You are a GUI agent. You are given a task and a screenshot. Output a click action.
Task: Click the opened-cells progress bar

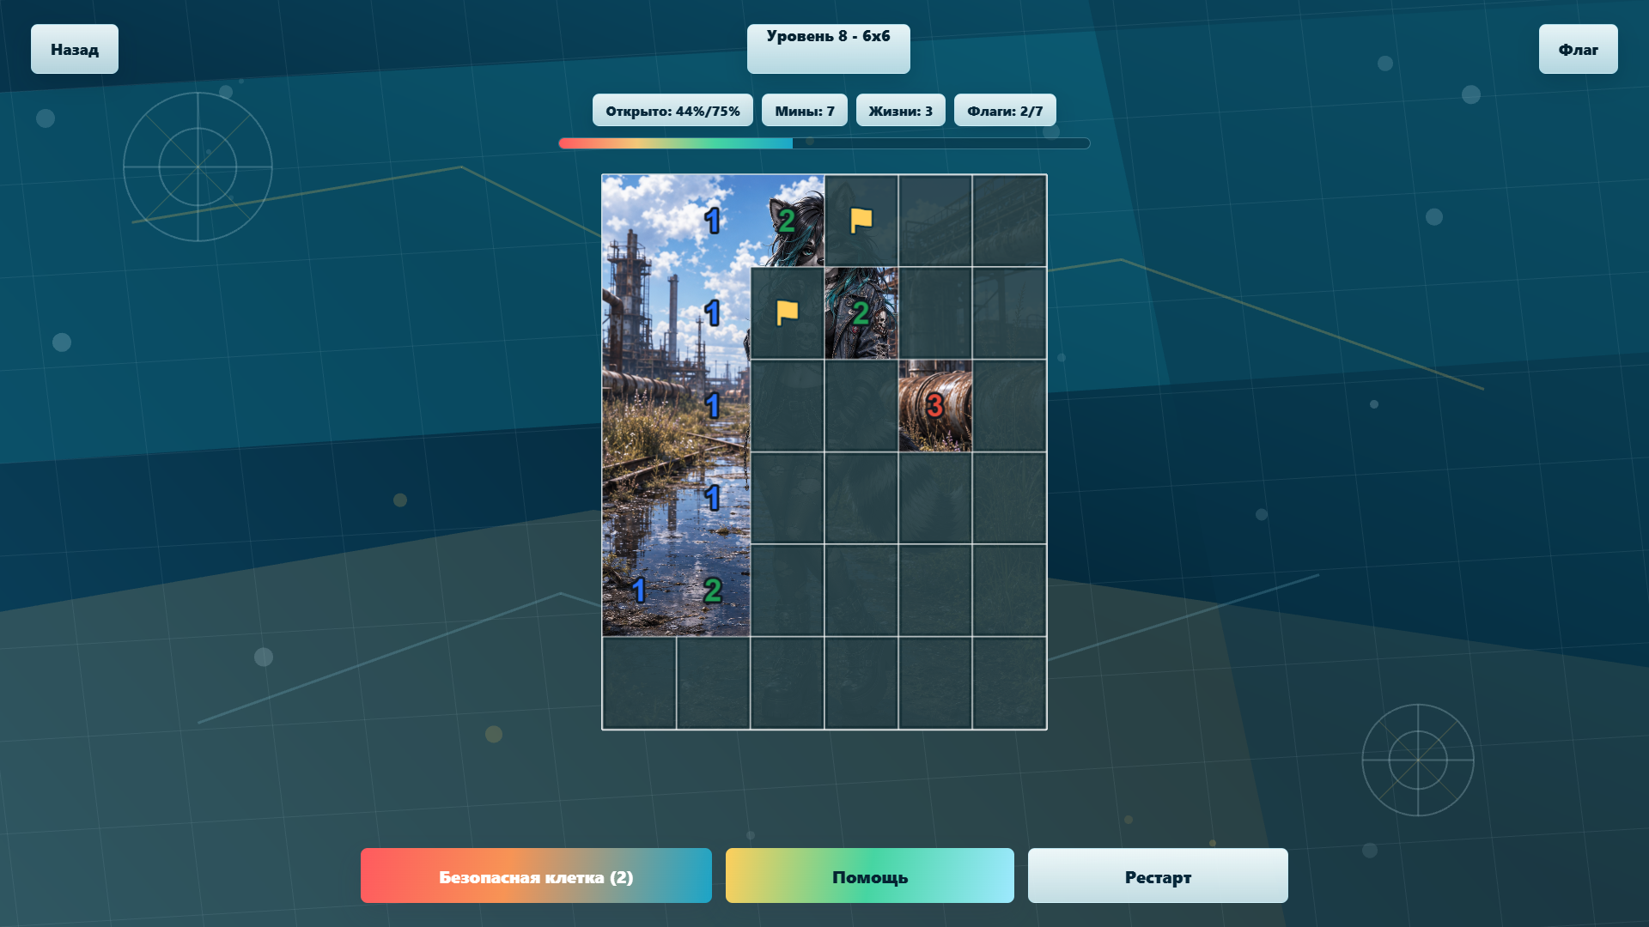click(x=824, y=143)
